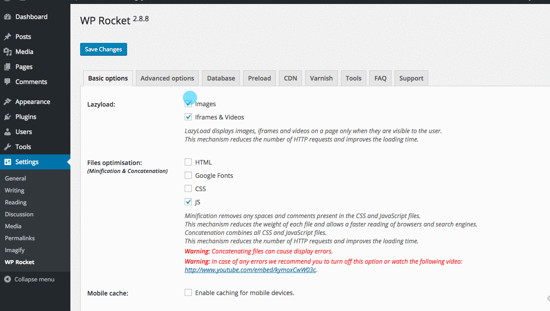Image resolution: width=550 pixels, height=311 pixels.
Task: Open the Users menu item
Action: click(x=35, y=132)
